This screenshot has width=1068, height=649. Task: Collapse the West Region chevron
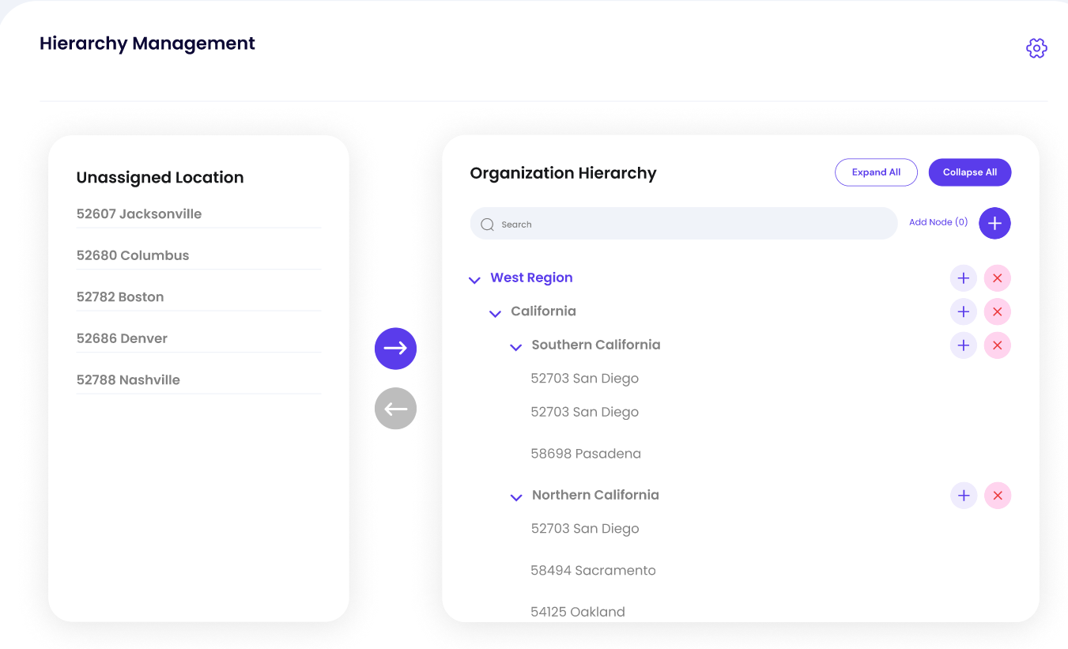pyautogui.click(x=474, y=280)
